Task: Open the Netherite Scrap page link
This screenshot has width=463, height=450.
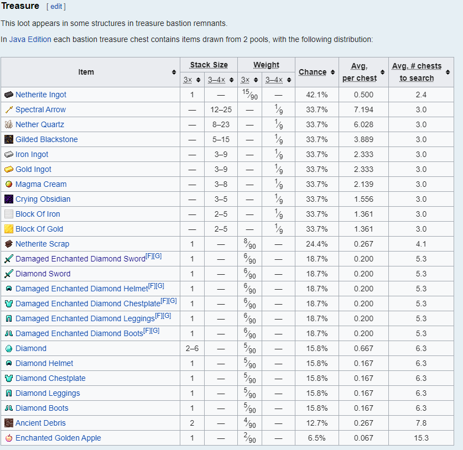Action: click(x=42, y=244)
